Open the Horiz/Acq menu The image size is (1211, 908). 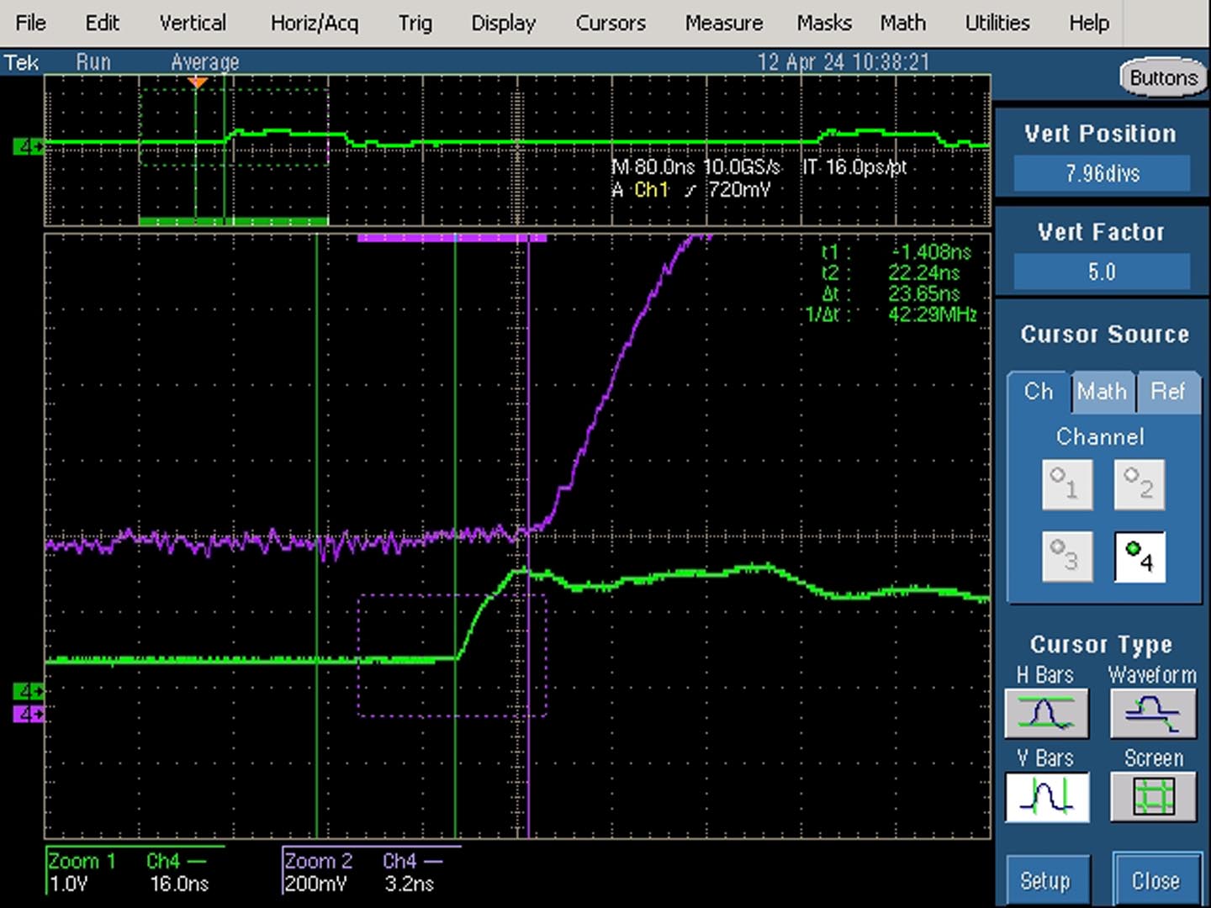tap(315, 23)
